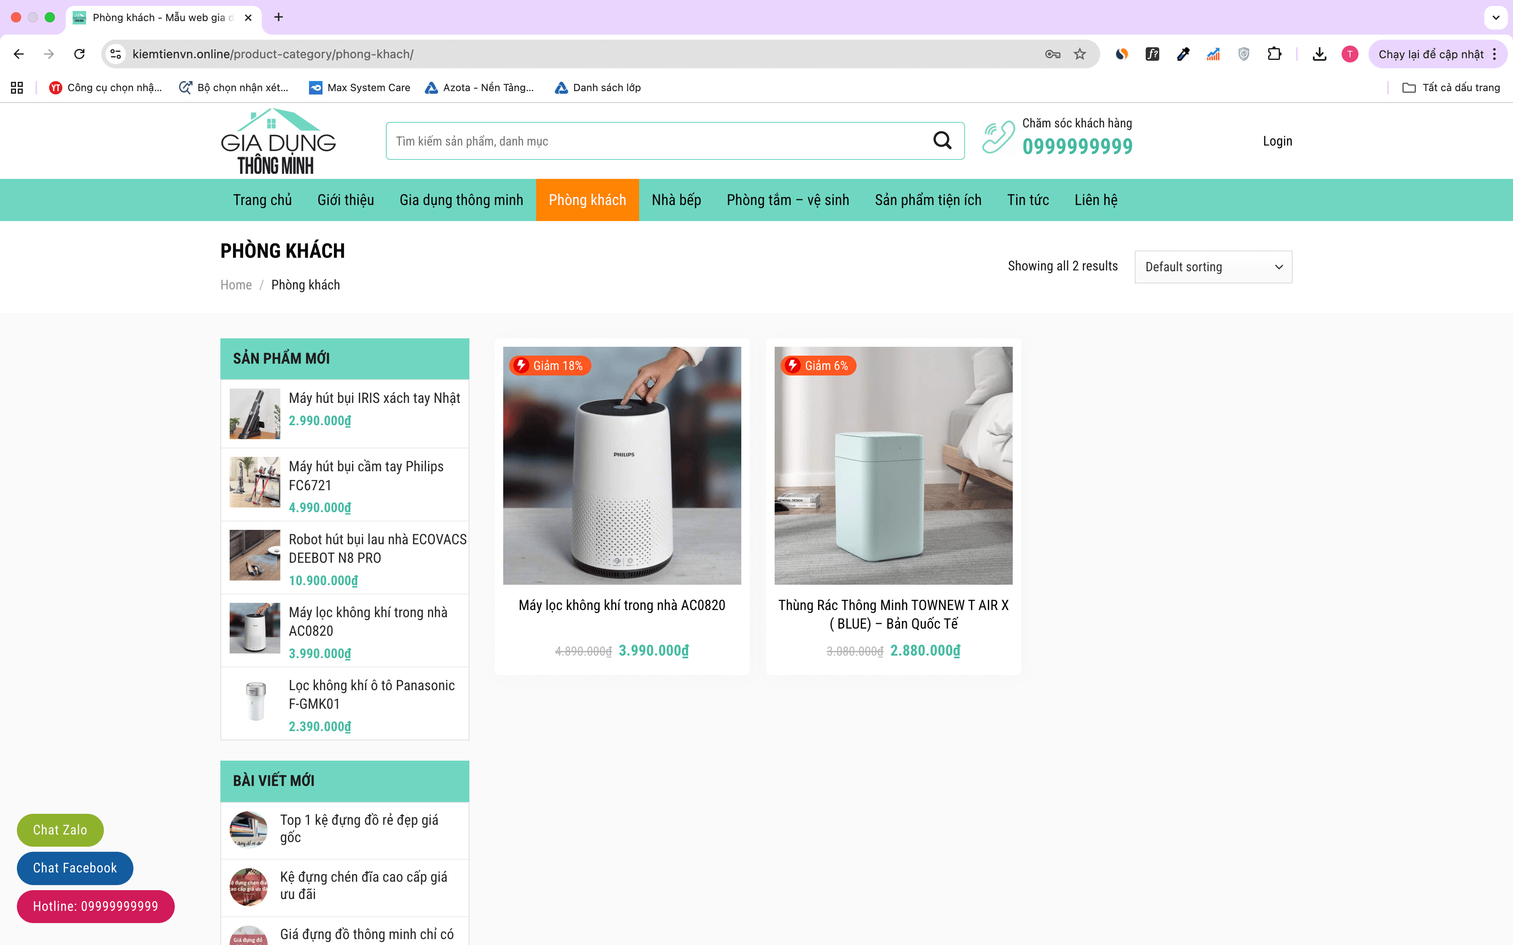The width and height of the screenshot is (1513, 945).
Task: Open Chrome three-dot menu
Action: point(1495,54)
